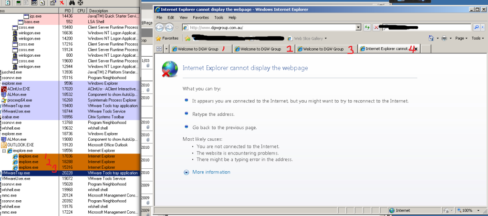
Task: Click the Add to Favorites Bar icon
Action: 187,38
